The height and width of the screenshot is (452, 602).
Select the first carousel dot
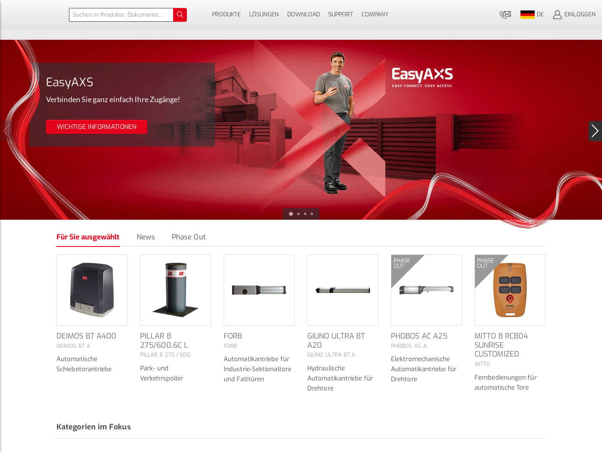[x=291, y=214]
